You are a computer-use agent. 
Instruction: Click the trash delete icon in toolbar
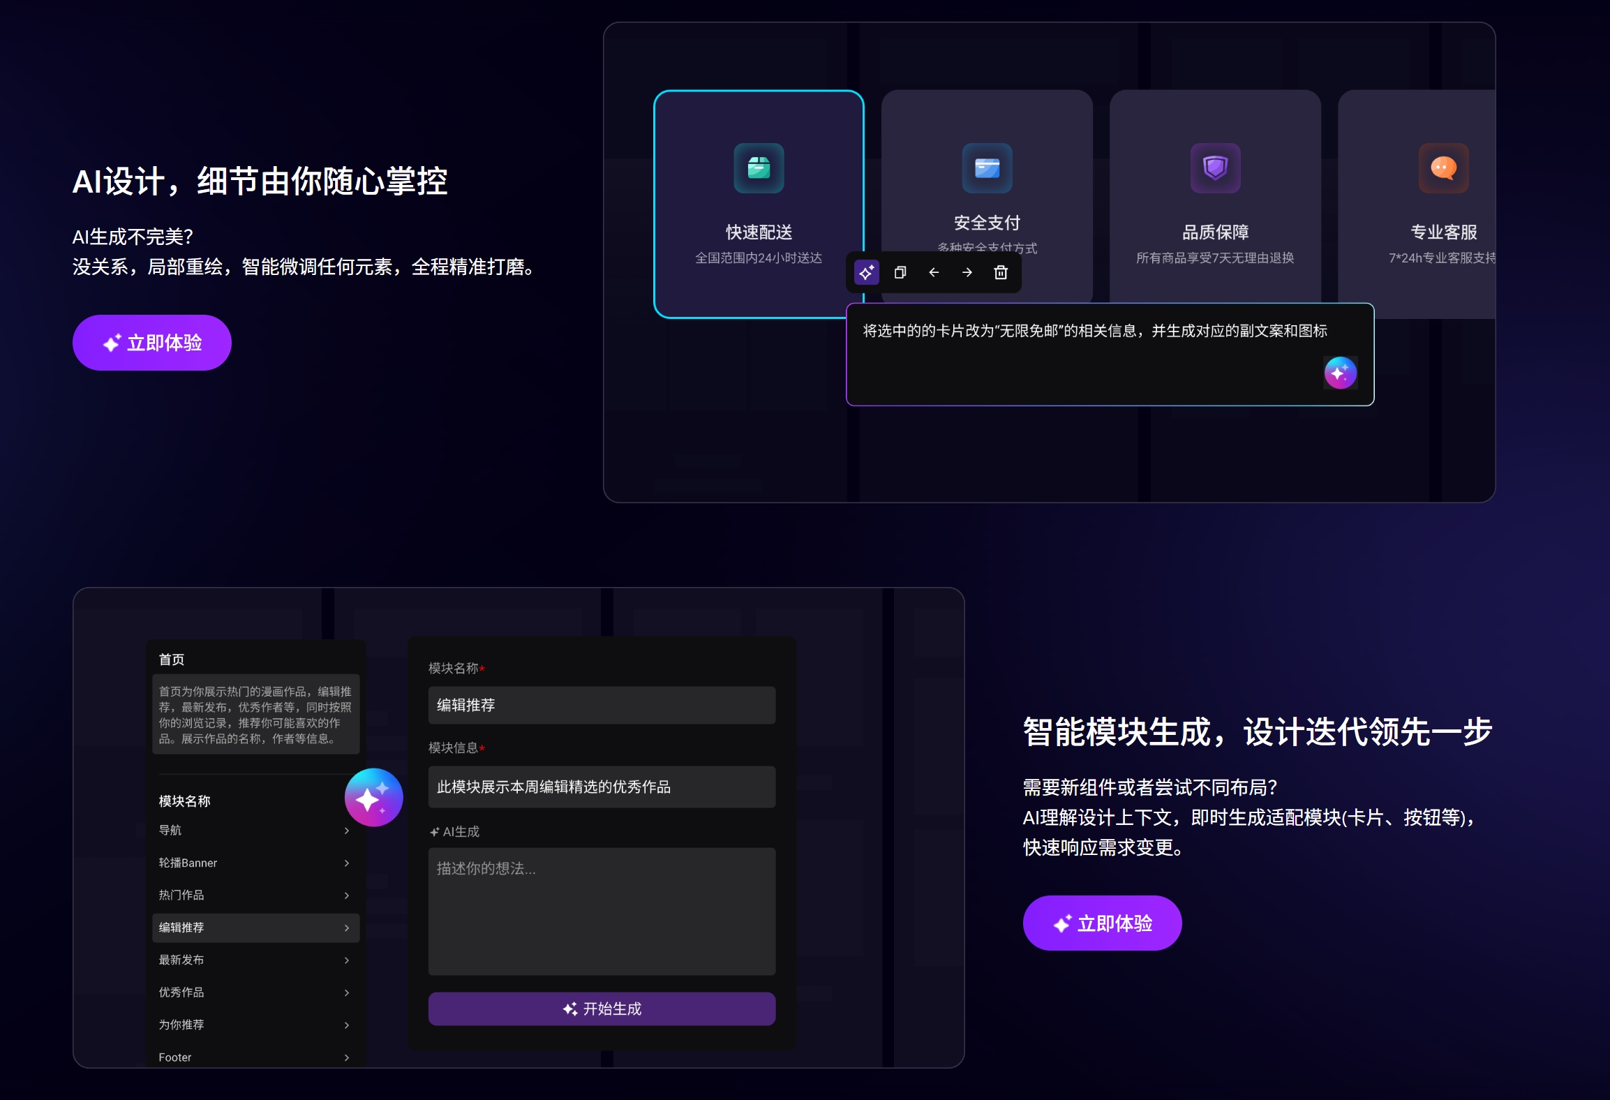point(1001,272)
